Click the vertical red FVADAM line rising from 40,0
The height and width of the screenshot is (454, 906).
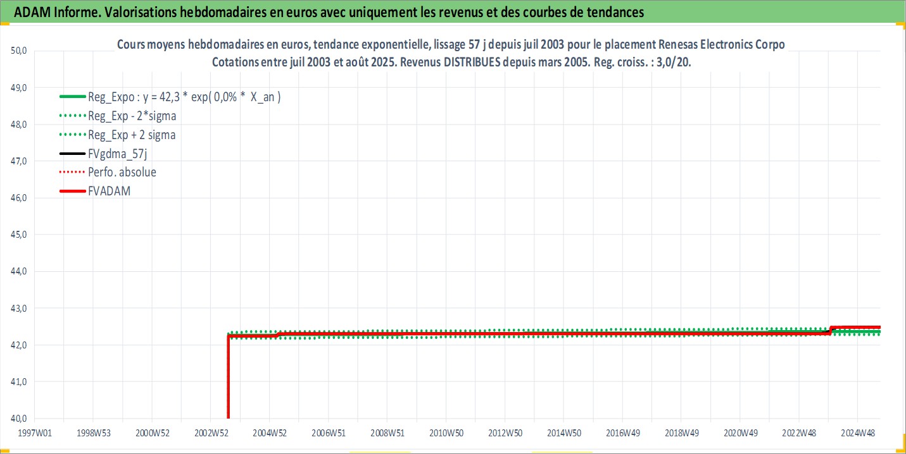(228, 377)
